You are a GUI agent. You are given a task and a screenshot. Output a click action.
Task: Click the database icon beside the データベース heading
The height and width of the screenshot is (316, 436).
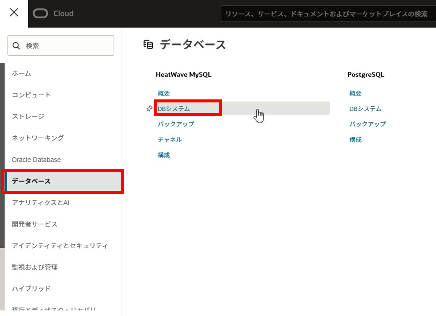[148, 45]
